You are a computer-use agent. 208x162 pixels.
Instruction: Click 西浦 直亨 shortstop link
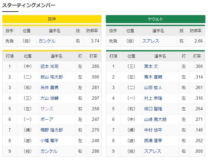tap(153, 140)
